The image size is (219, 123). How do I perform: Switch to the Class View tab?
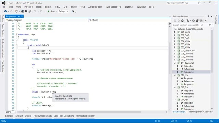coord(208,112)
